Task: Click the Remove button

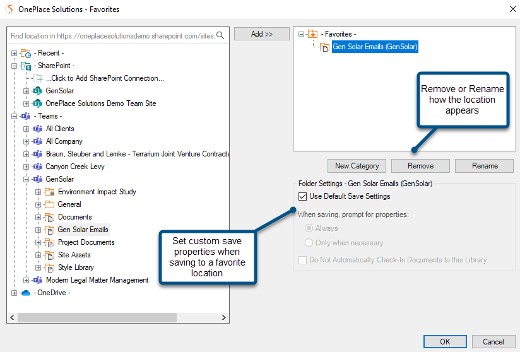Action: pyautogui.click(x=420, y=166)
